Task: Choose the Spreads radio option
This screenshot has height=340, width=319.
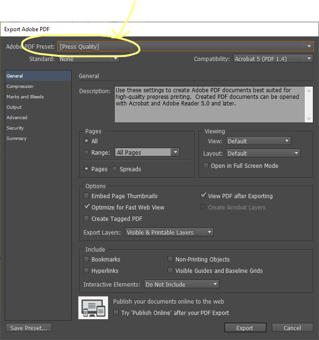Action: [x=115, y=169]
